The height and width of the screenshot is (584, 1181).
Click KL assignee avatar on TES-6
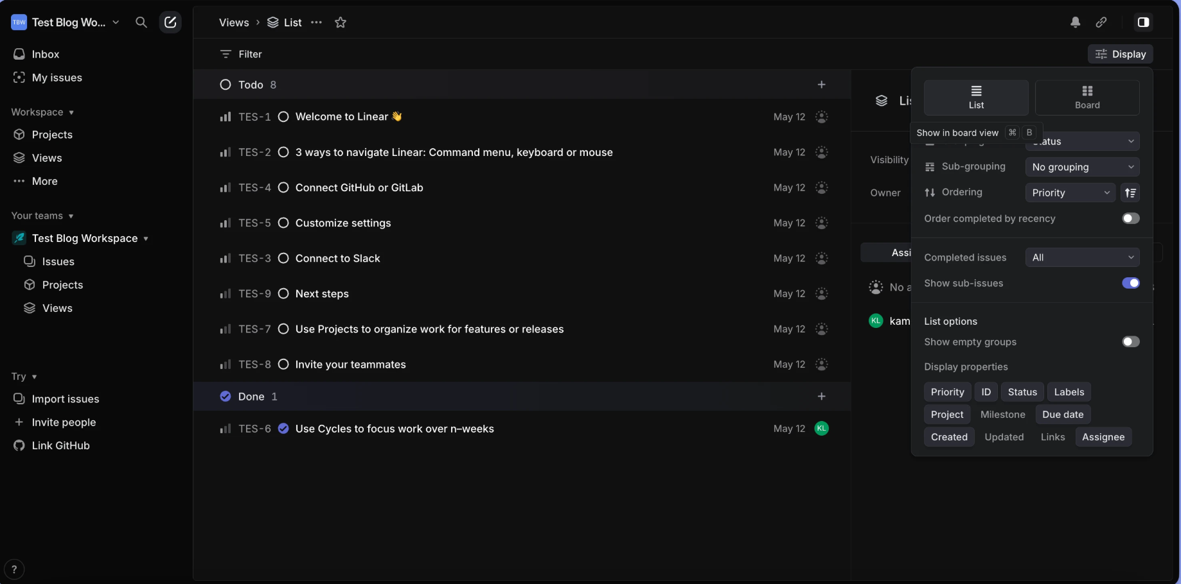coord(821,428)
